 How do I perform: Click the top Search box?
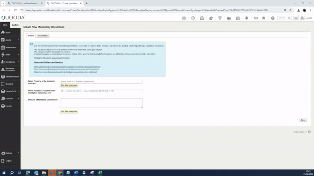point(284,18)
